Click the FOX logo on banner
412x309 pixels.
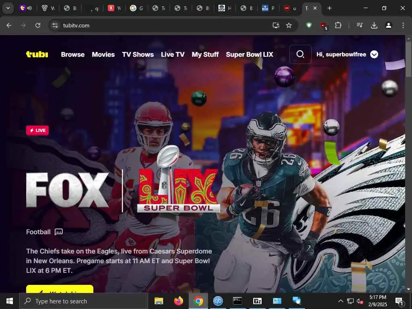(x=67, y=190)
